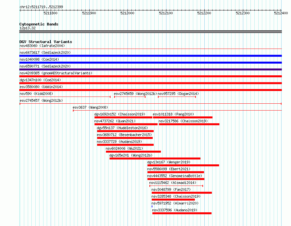Select the red bar under nsv6024006
The height and width of the screenshot is (226, 291).
point(133,152)
